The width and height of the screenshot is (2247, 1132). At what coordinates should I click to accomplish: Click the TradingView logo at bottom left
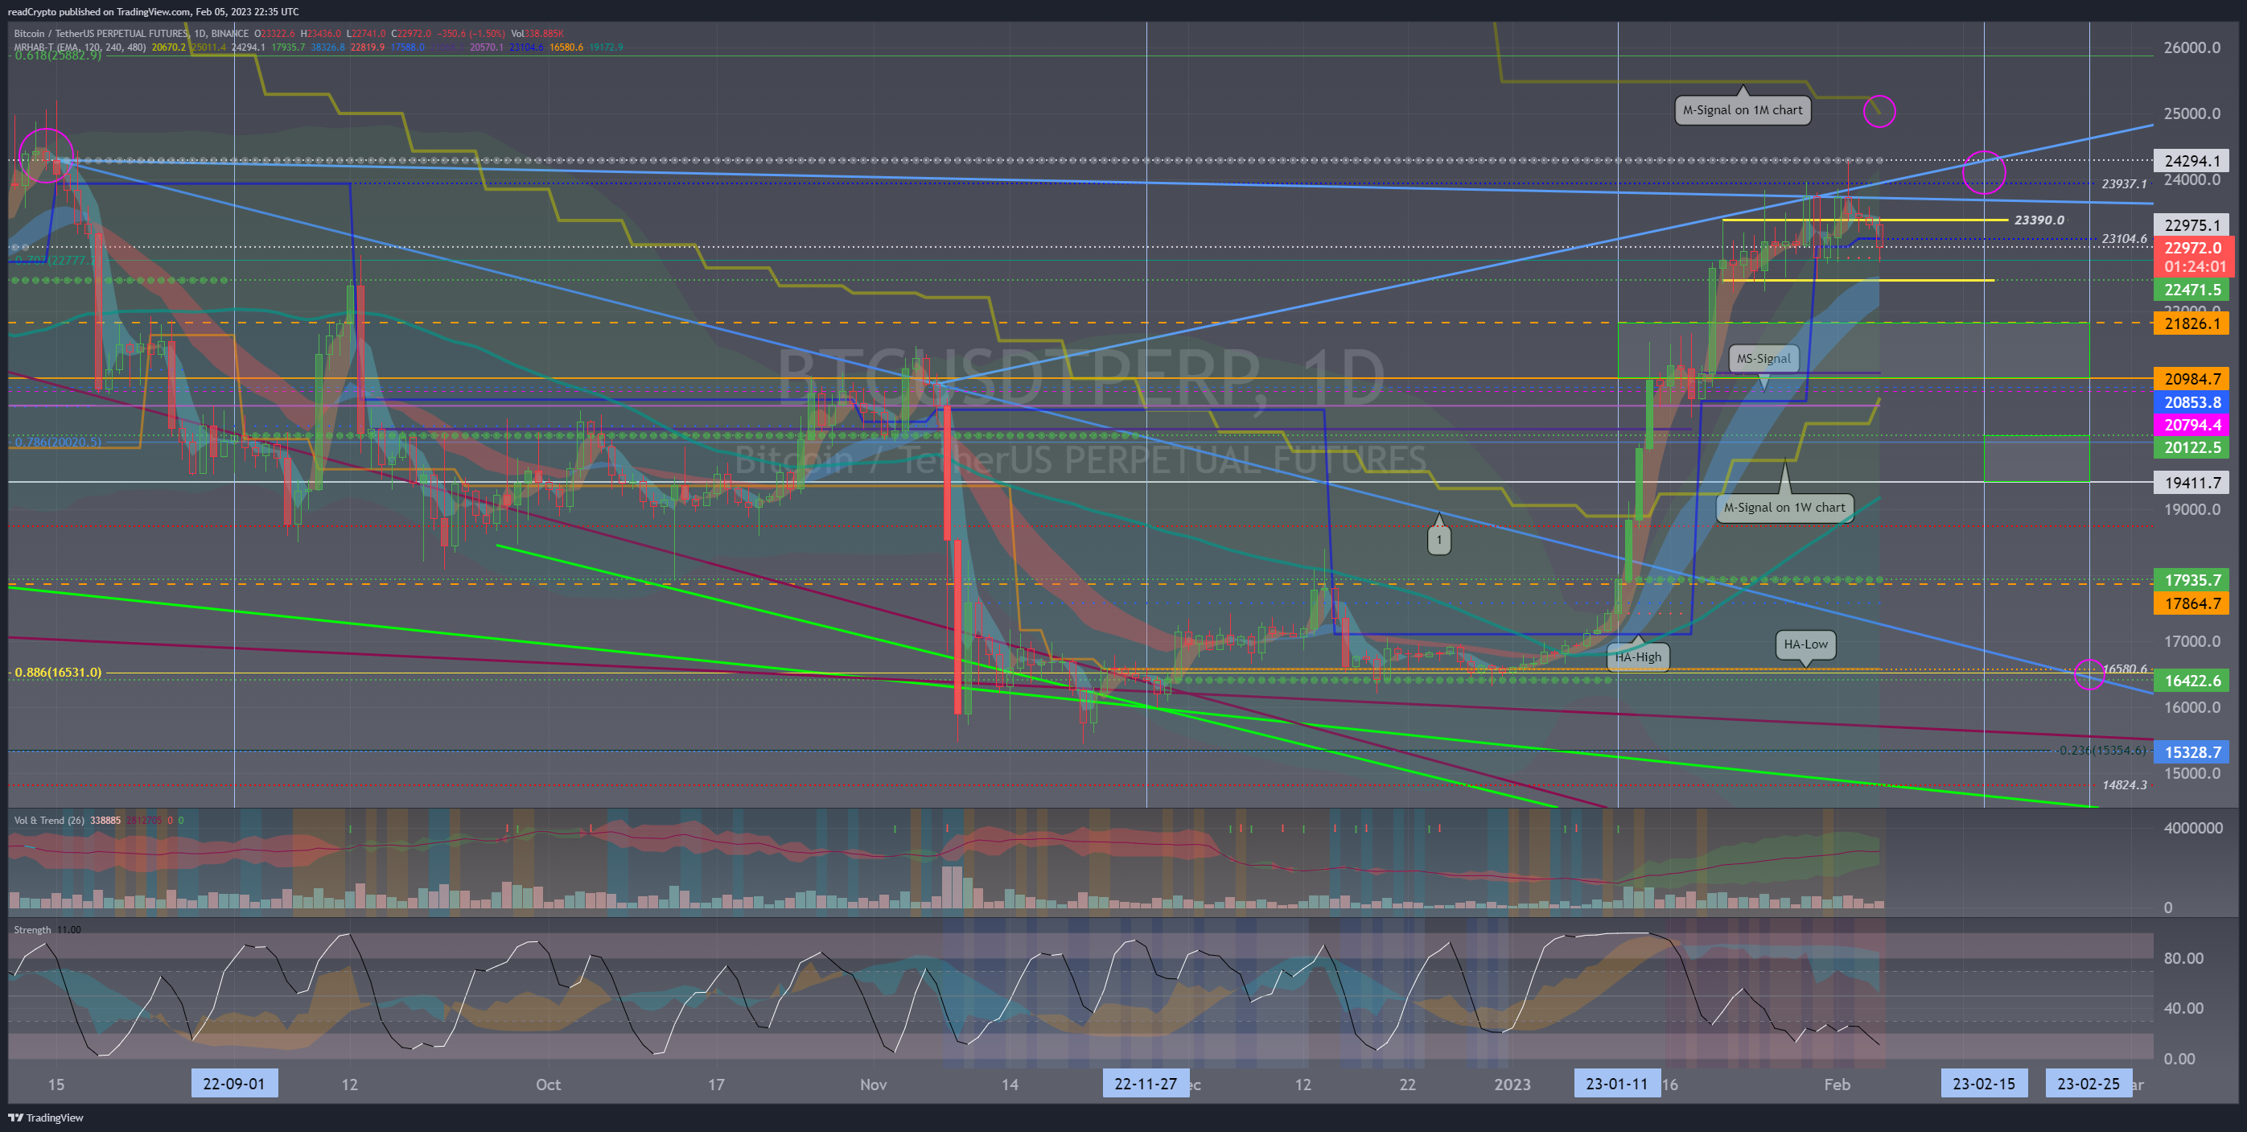click(46, 1118)
